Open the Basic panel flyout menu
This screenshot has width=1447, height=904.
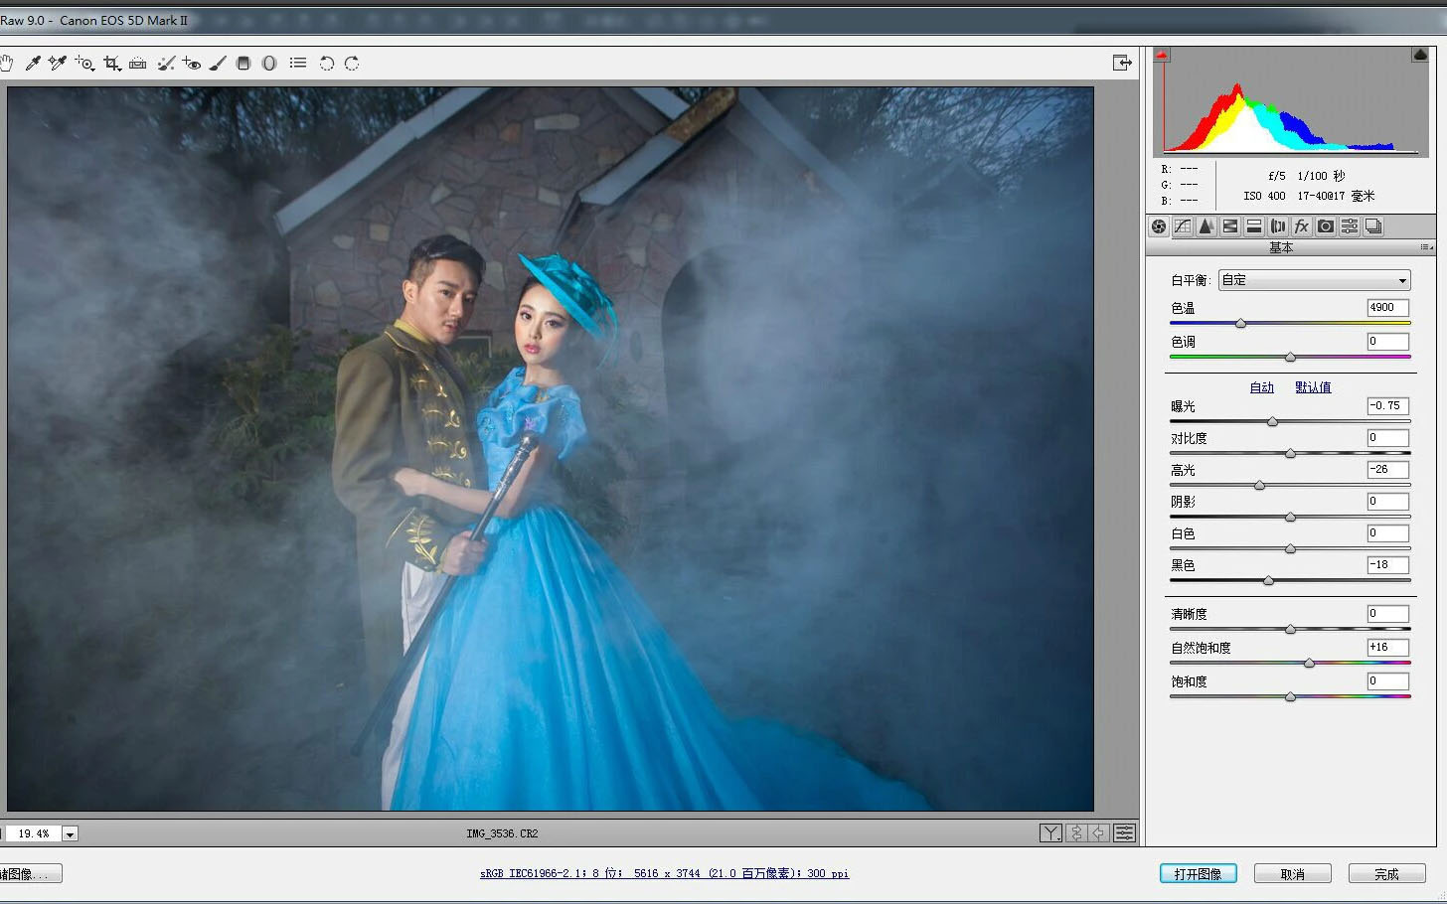[1426, 247]
